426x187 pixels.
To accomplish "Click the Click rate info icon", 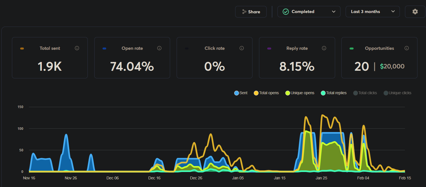I will (x=242, y=48).
